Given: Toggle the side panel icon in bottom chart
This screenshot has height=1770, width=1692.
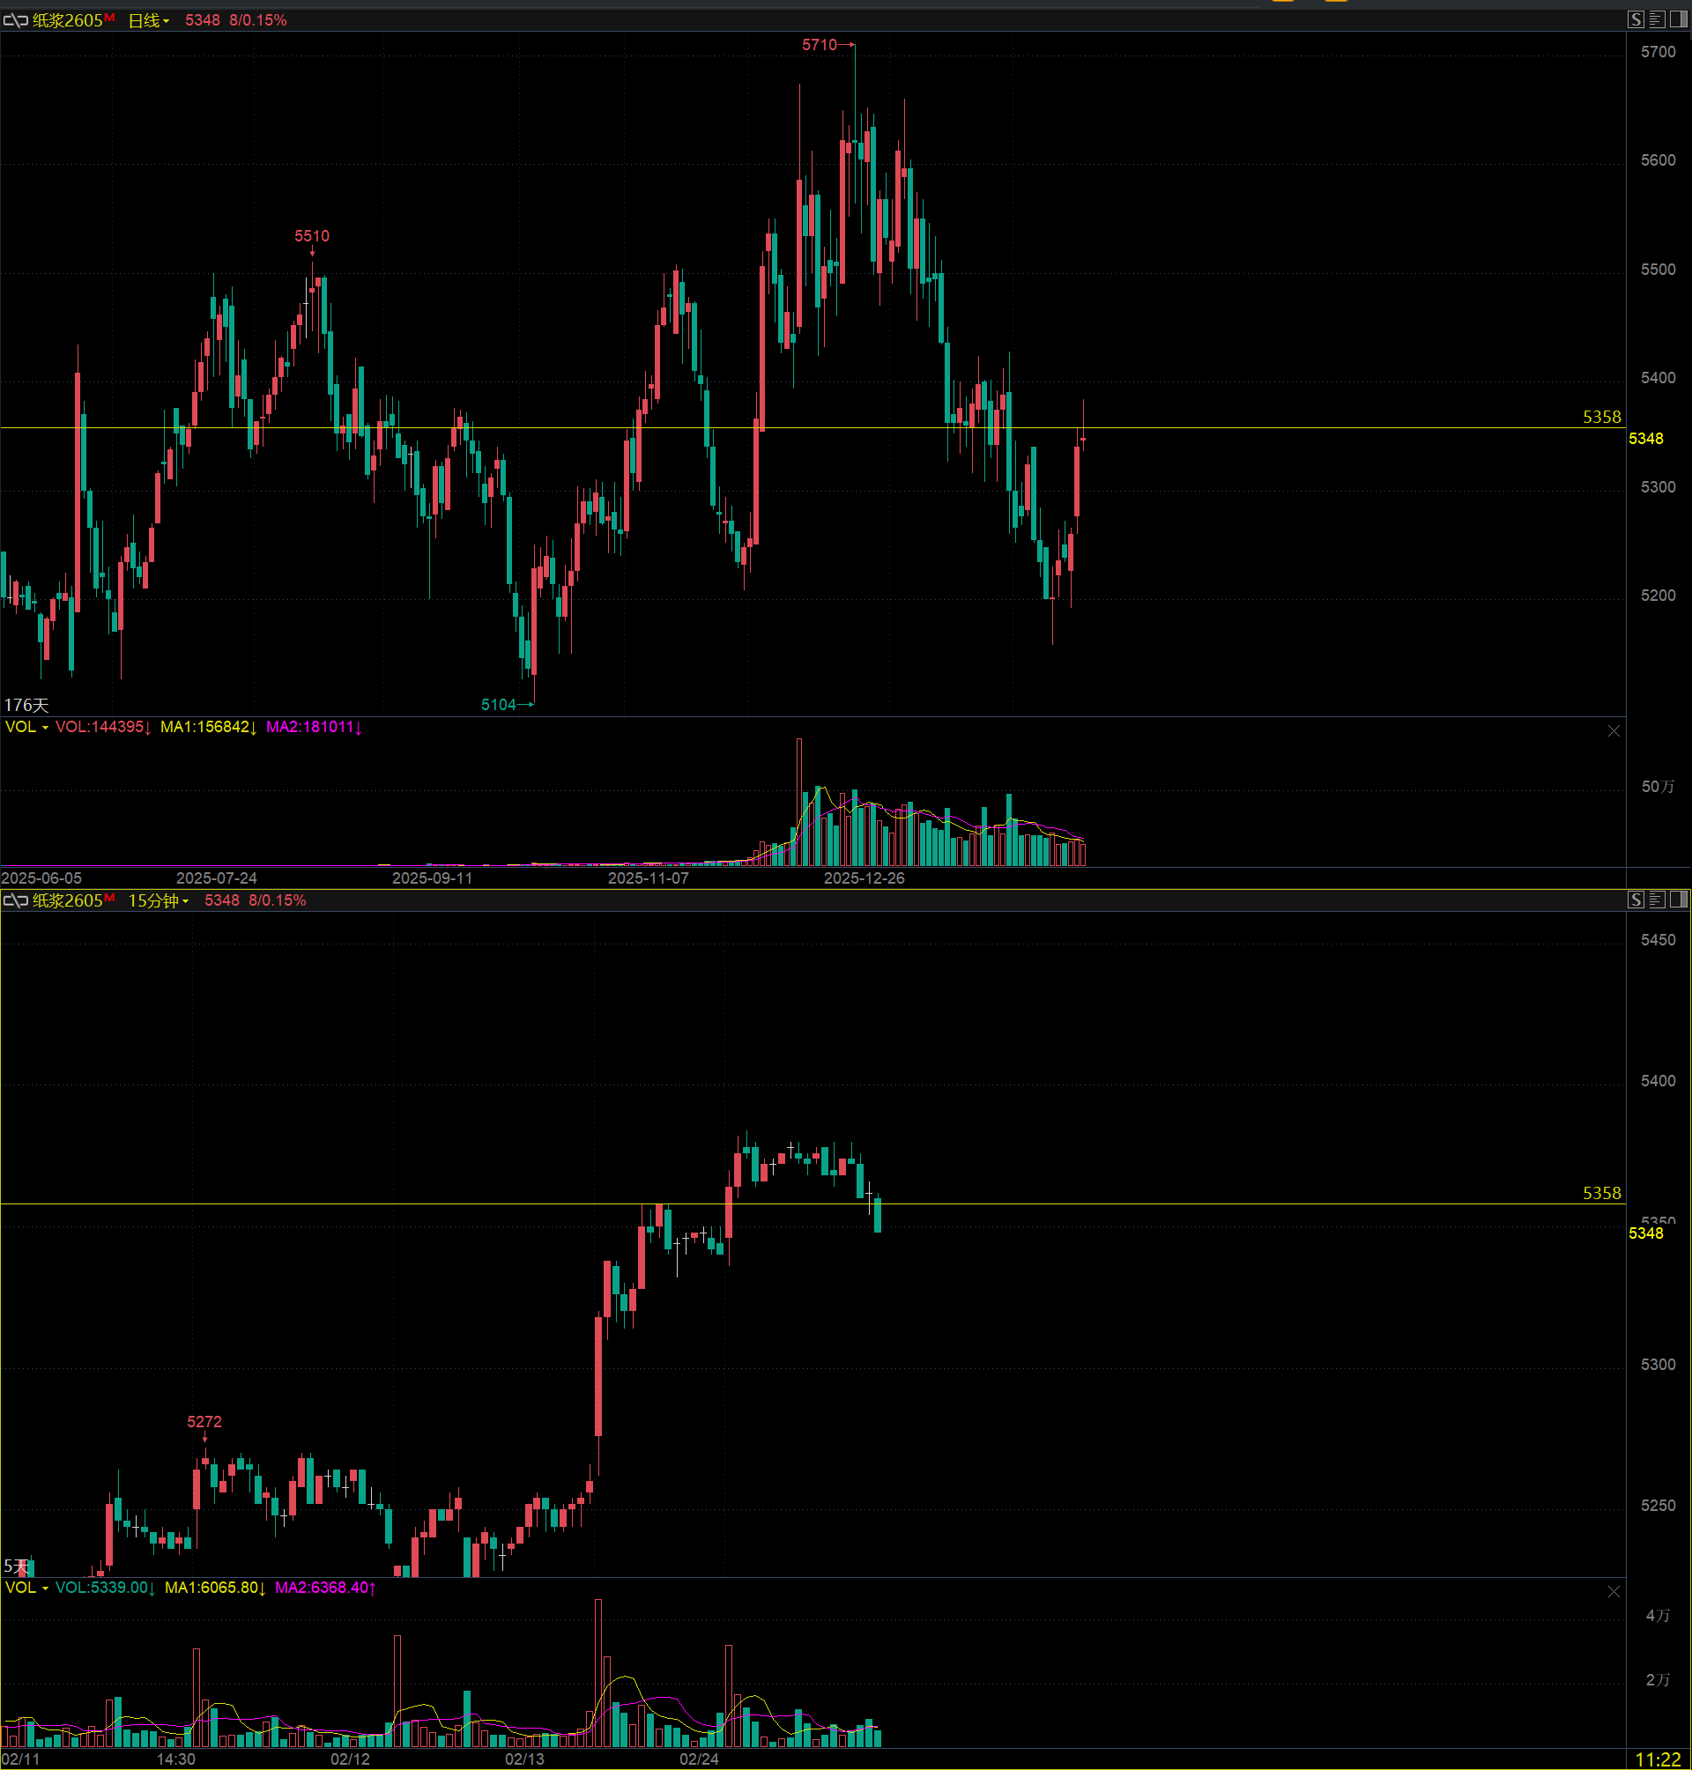Looking at the screenshot, I should 1679,900.
